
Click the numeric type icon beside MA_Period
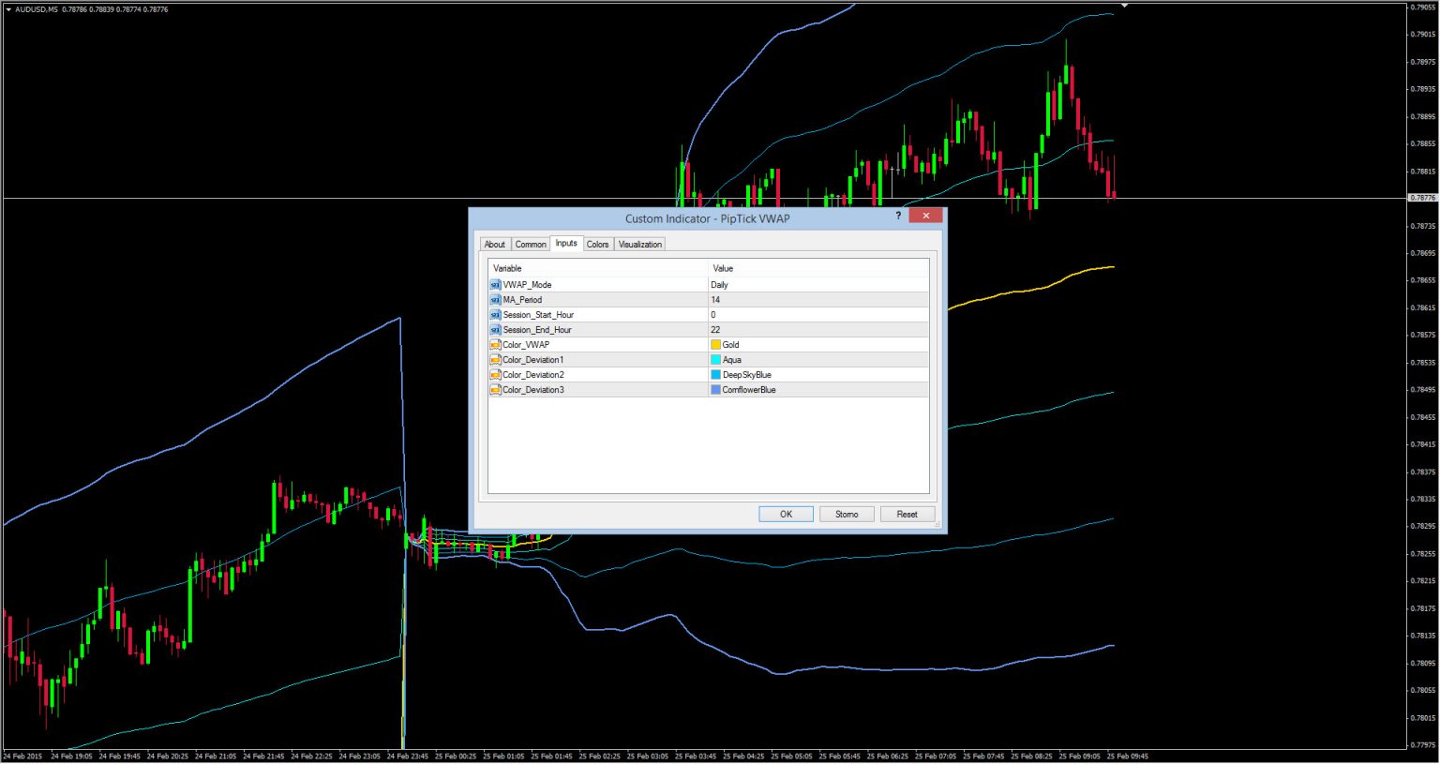pos(495,299)
